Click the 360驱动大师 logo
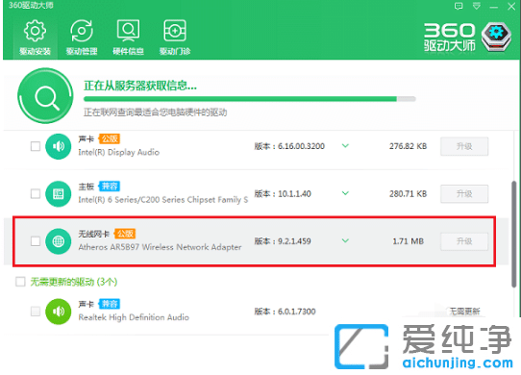Image resolution: width=521 pixels, height=375 pixels. point(467,37)
